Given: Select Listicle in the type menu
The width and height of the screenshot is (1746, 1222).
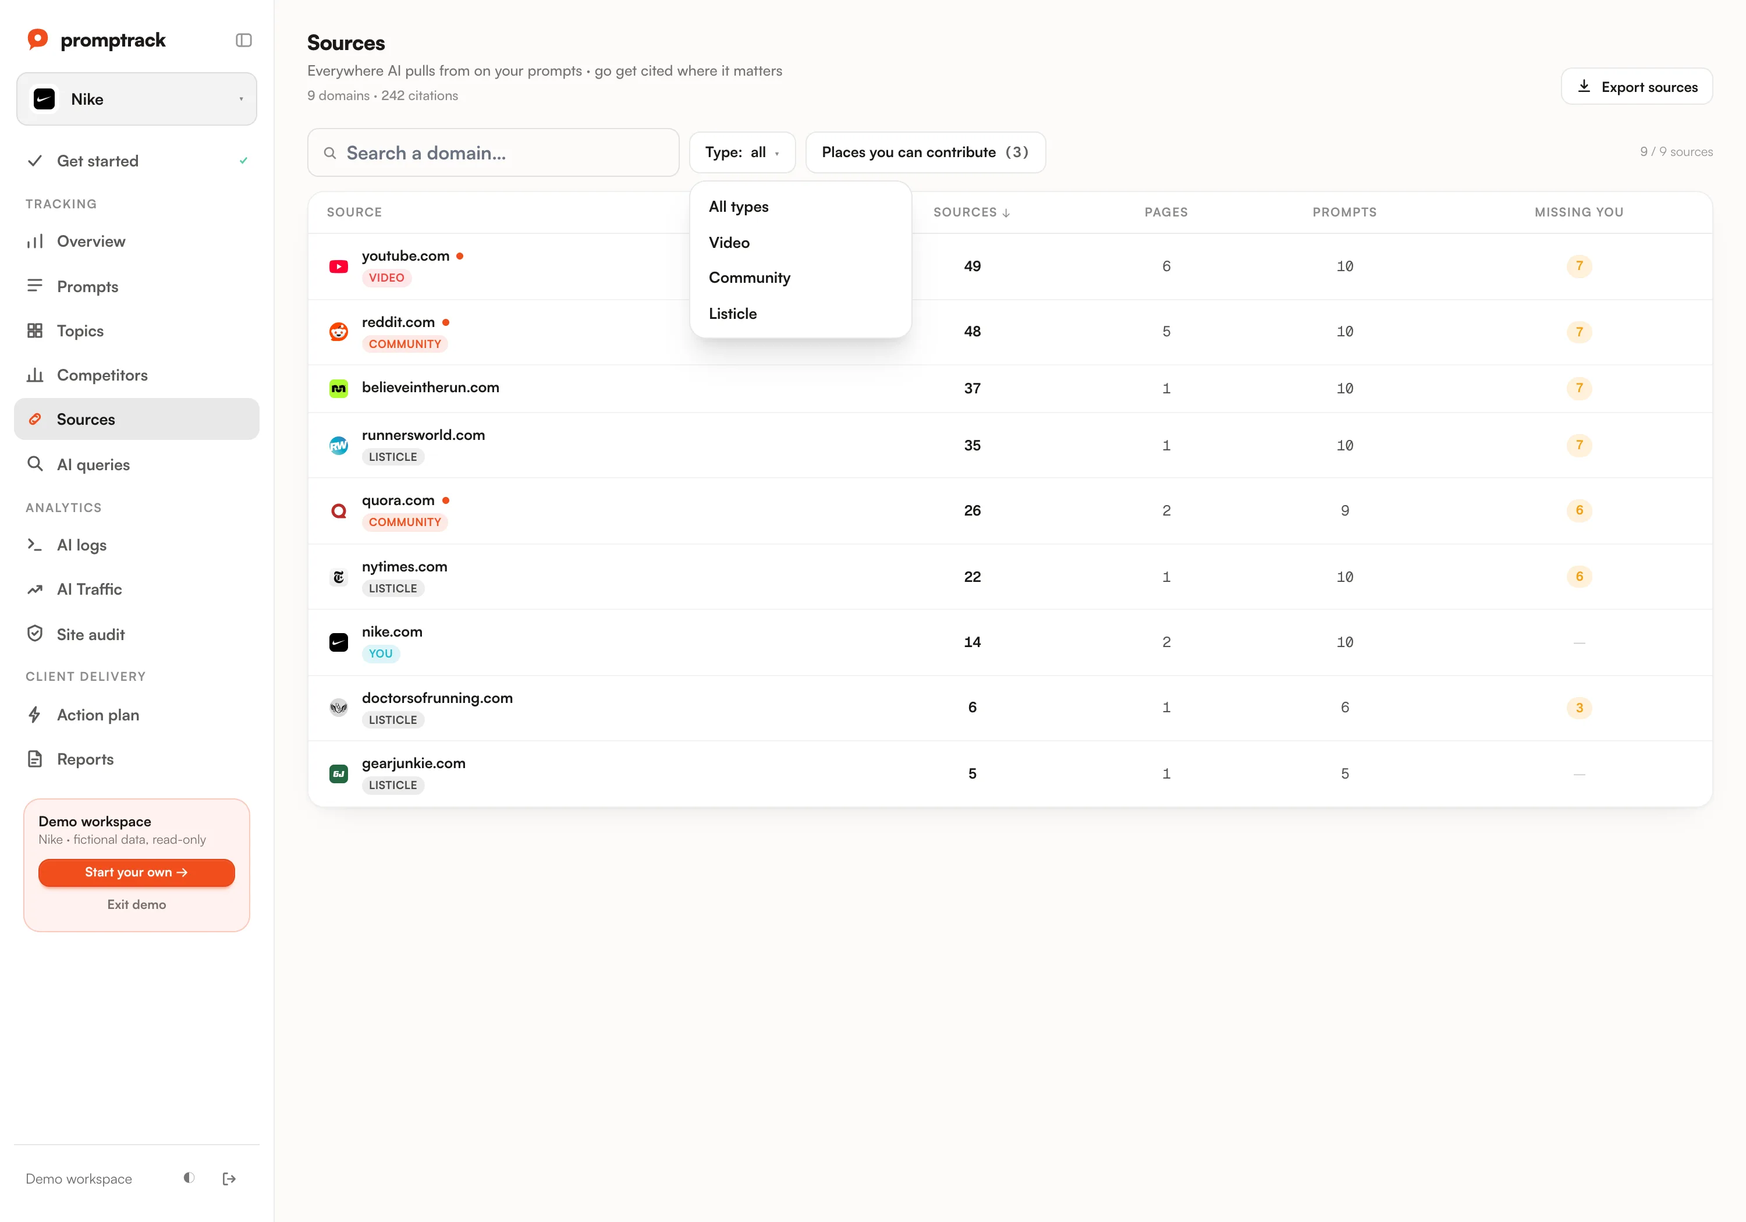Looking at the screenshot, I should coord(800,313).
